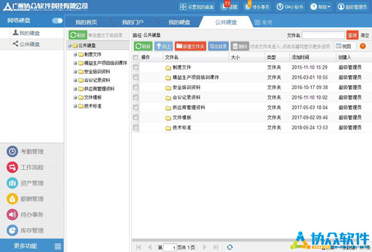Click the red 查询 search button
The height and width of the screenshot is (252, 372).
(x=352, y=35)
